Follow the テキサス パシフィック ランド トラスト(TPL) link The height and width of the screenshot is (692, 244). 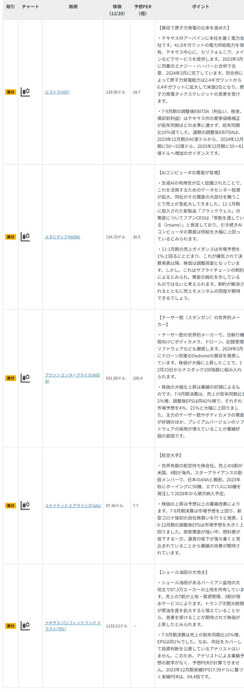tap(73, 623)
